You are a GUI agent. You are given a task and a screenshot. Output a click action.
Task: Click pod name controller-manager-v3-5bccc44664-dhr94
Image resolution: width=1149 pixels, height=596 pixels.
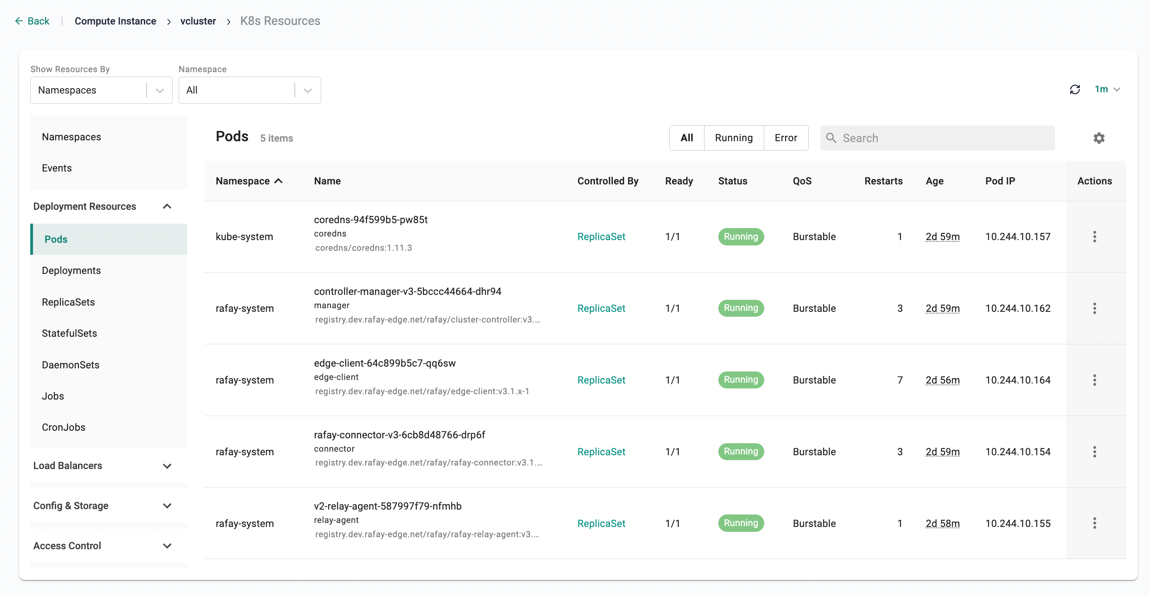tap(407, 291)
